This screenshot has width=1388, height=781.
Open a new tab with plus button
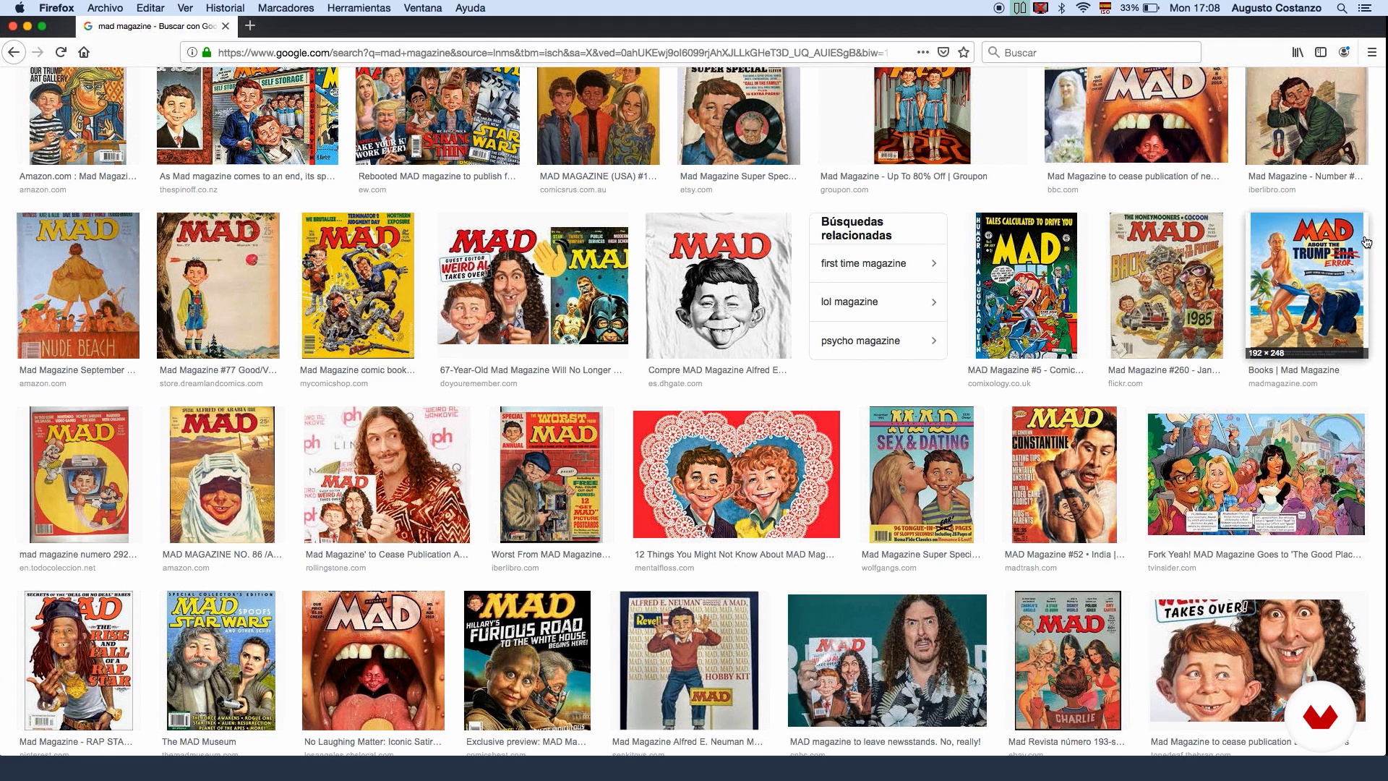pyautogui.click(x=250, y=26)
